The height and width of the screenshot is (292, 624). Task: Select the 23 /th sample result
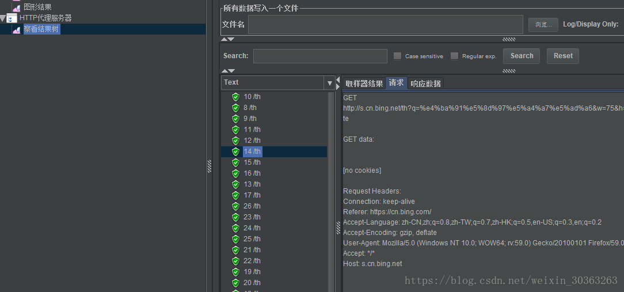click(252, 217)
